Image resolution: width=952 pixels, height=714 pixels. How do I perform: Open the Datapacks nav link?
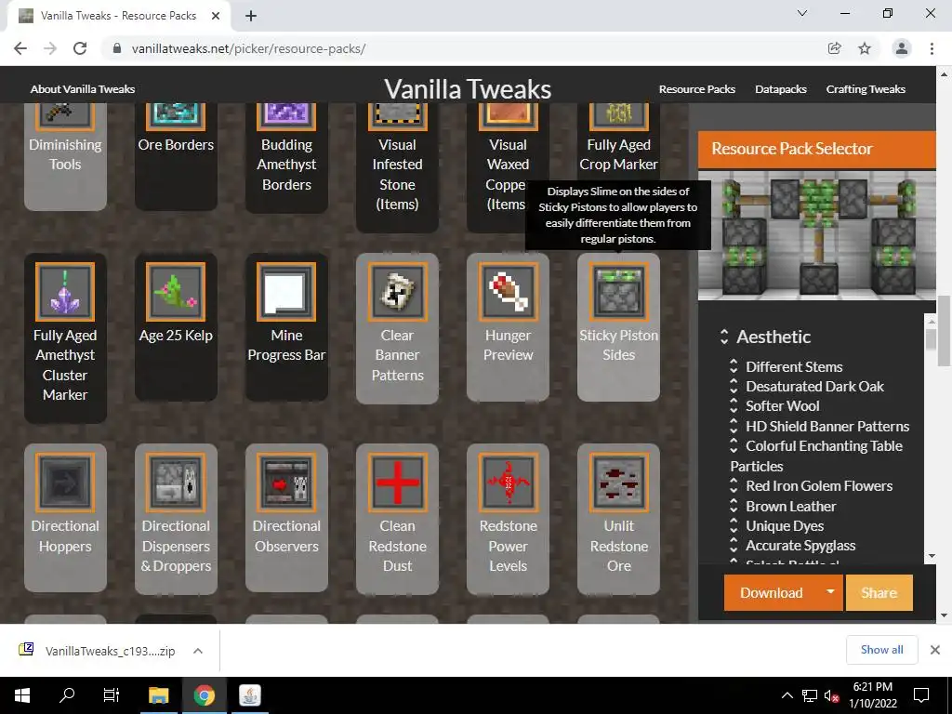[781, 88]
